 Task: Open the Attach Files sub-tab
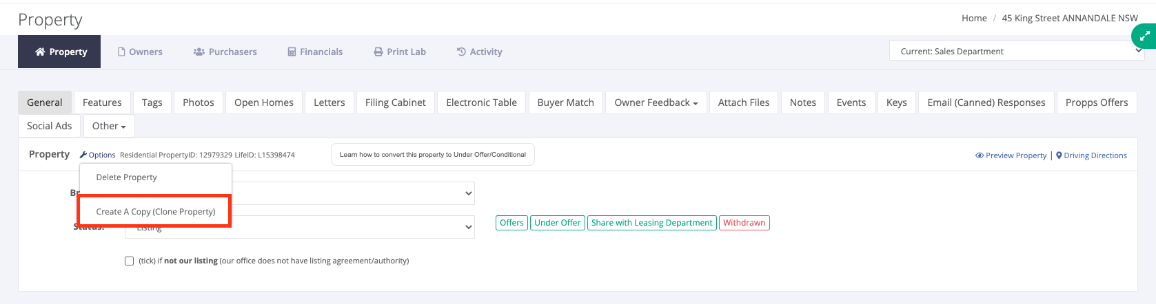click(744, 102)
